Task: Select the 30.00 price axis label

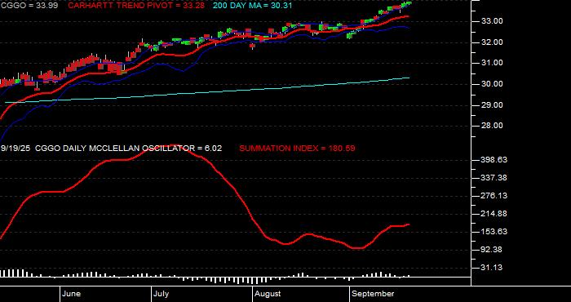Action: [492, 84]
